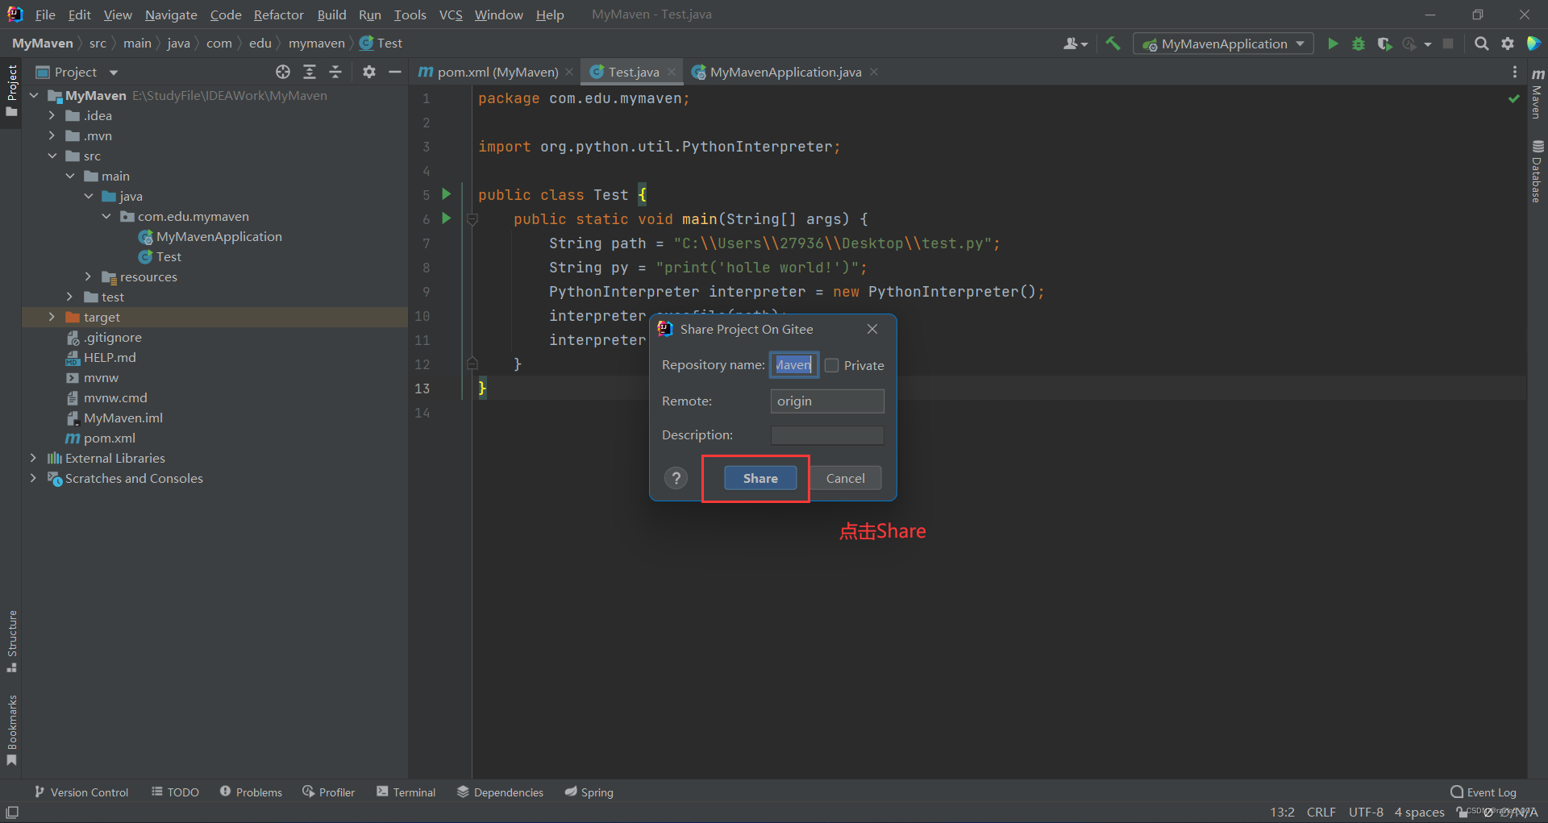Expand Scratches and Consoles node

pos(33,478)
